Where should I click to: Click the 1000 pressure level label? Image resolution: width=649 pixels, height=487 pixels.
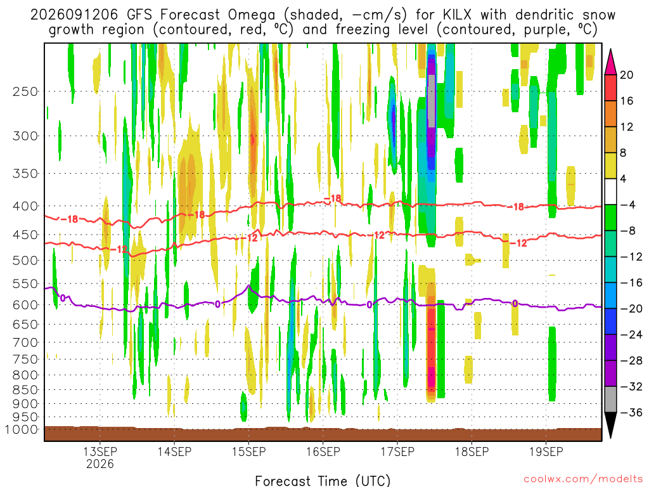click(x=22, y=429)
